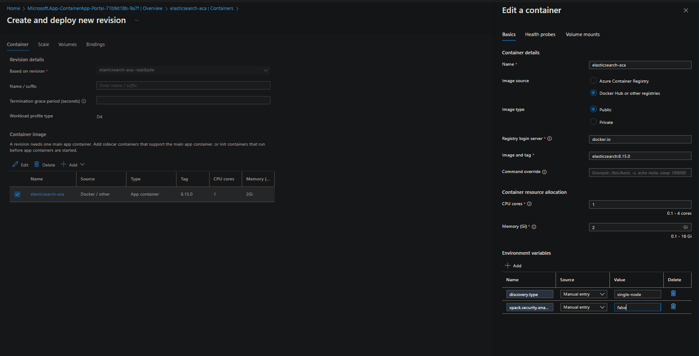
Task: Click the CPU cores input field
Action: (640, 204)
